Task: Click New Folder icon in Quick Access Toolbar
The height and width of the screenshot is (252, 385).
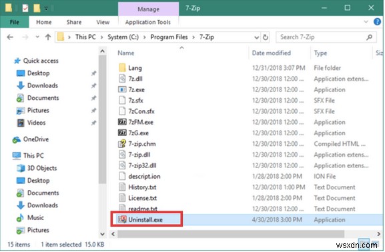Action: click(x=37, y=8)
